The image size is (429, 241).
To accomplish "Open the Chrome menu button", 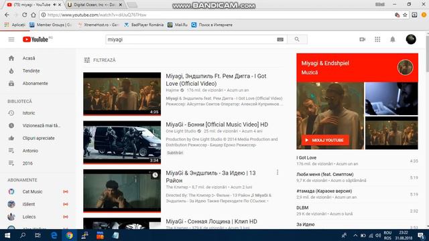I will coord(424,15).
